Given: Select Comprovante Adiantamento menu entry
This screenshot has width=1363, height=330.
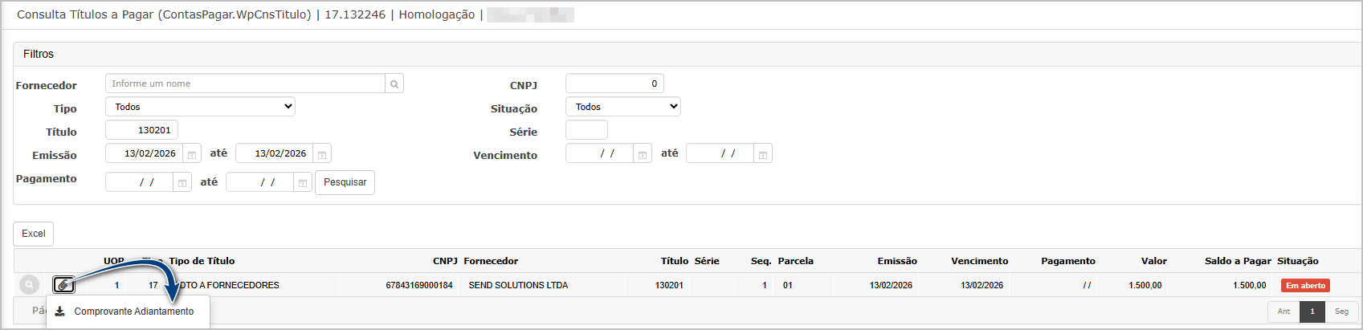Looking at the screenshot, I should [x=133, y=312].
